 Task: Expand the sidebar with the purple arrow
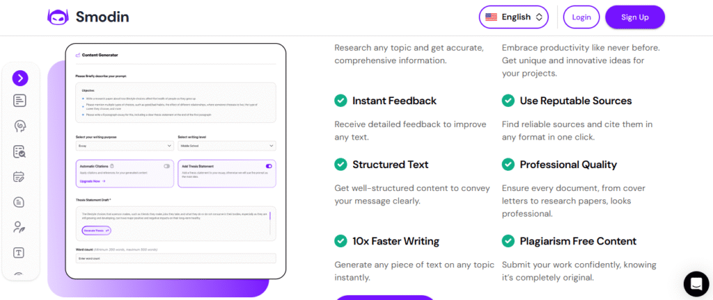coord(20,78)
